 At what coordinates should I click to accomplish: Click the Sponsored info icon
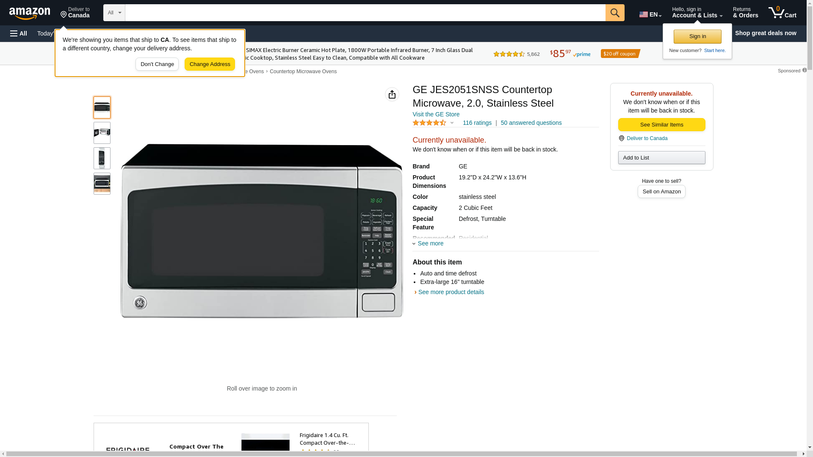tap(804, 70)
